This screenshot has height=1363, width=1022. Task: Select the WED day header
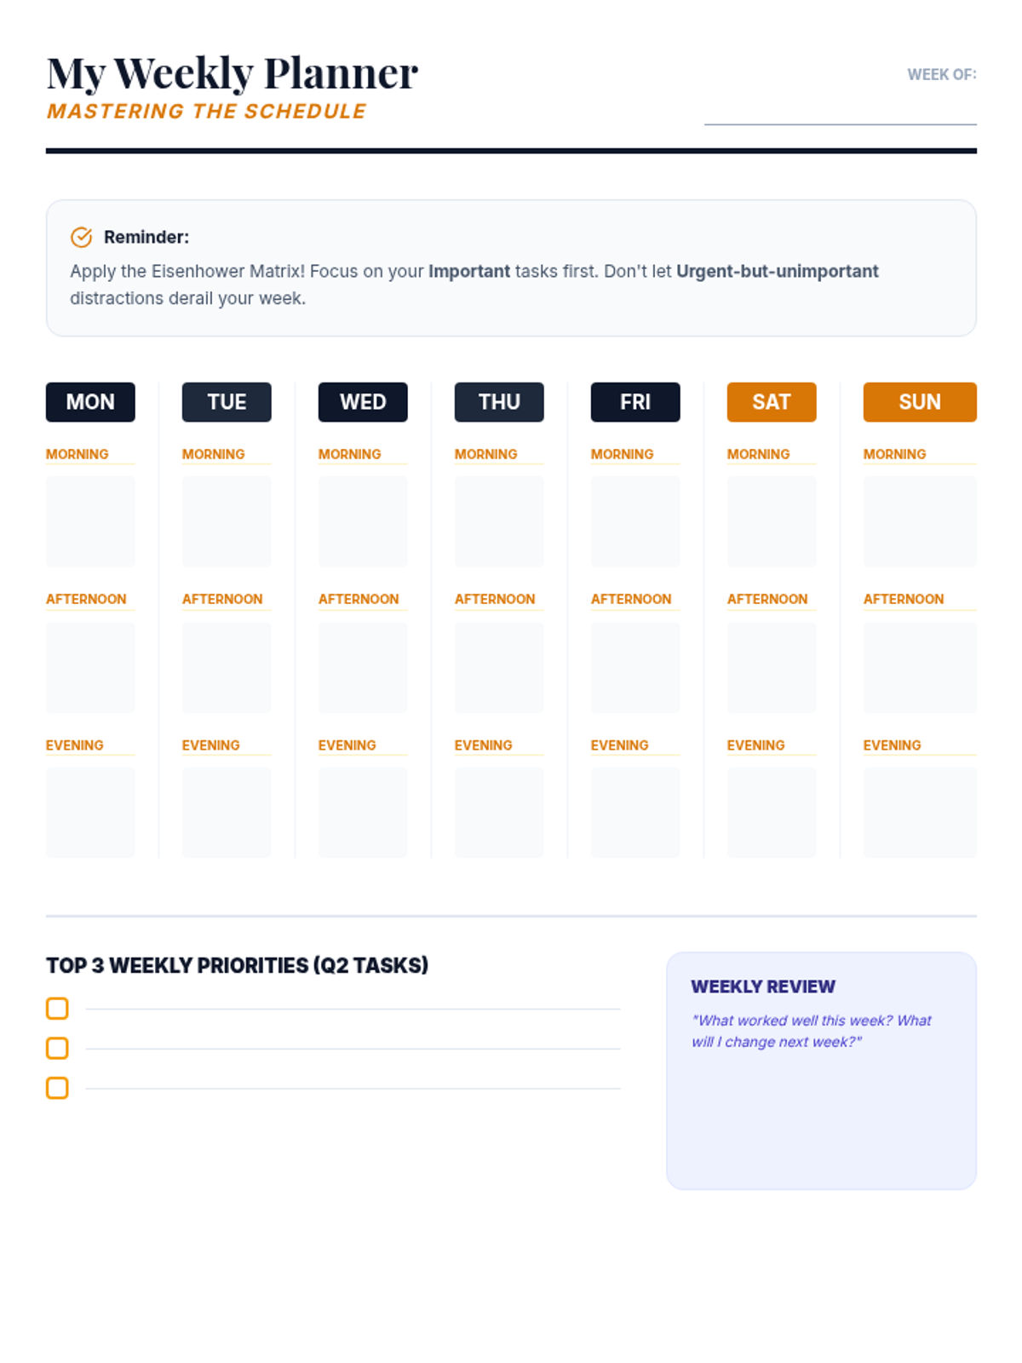363,402
